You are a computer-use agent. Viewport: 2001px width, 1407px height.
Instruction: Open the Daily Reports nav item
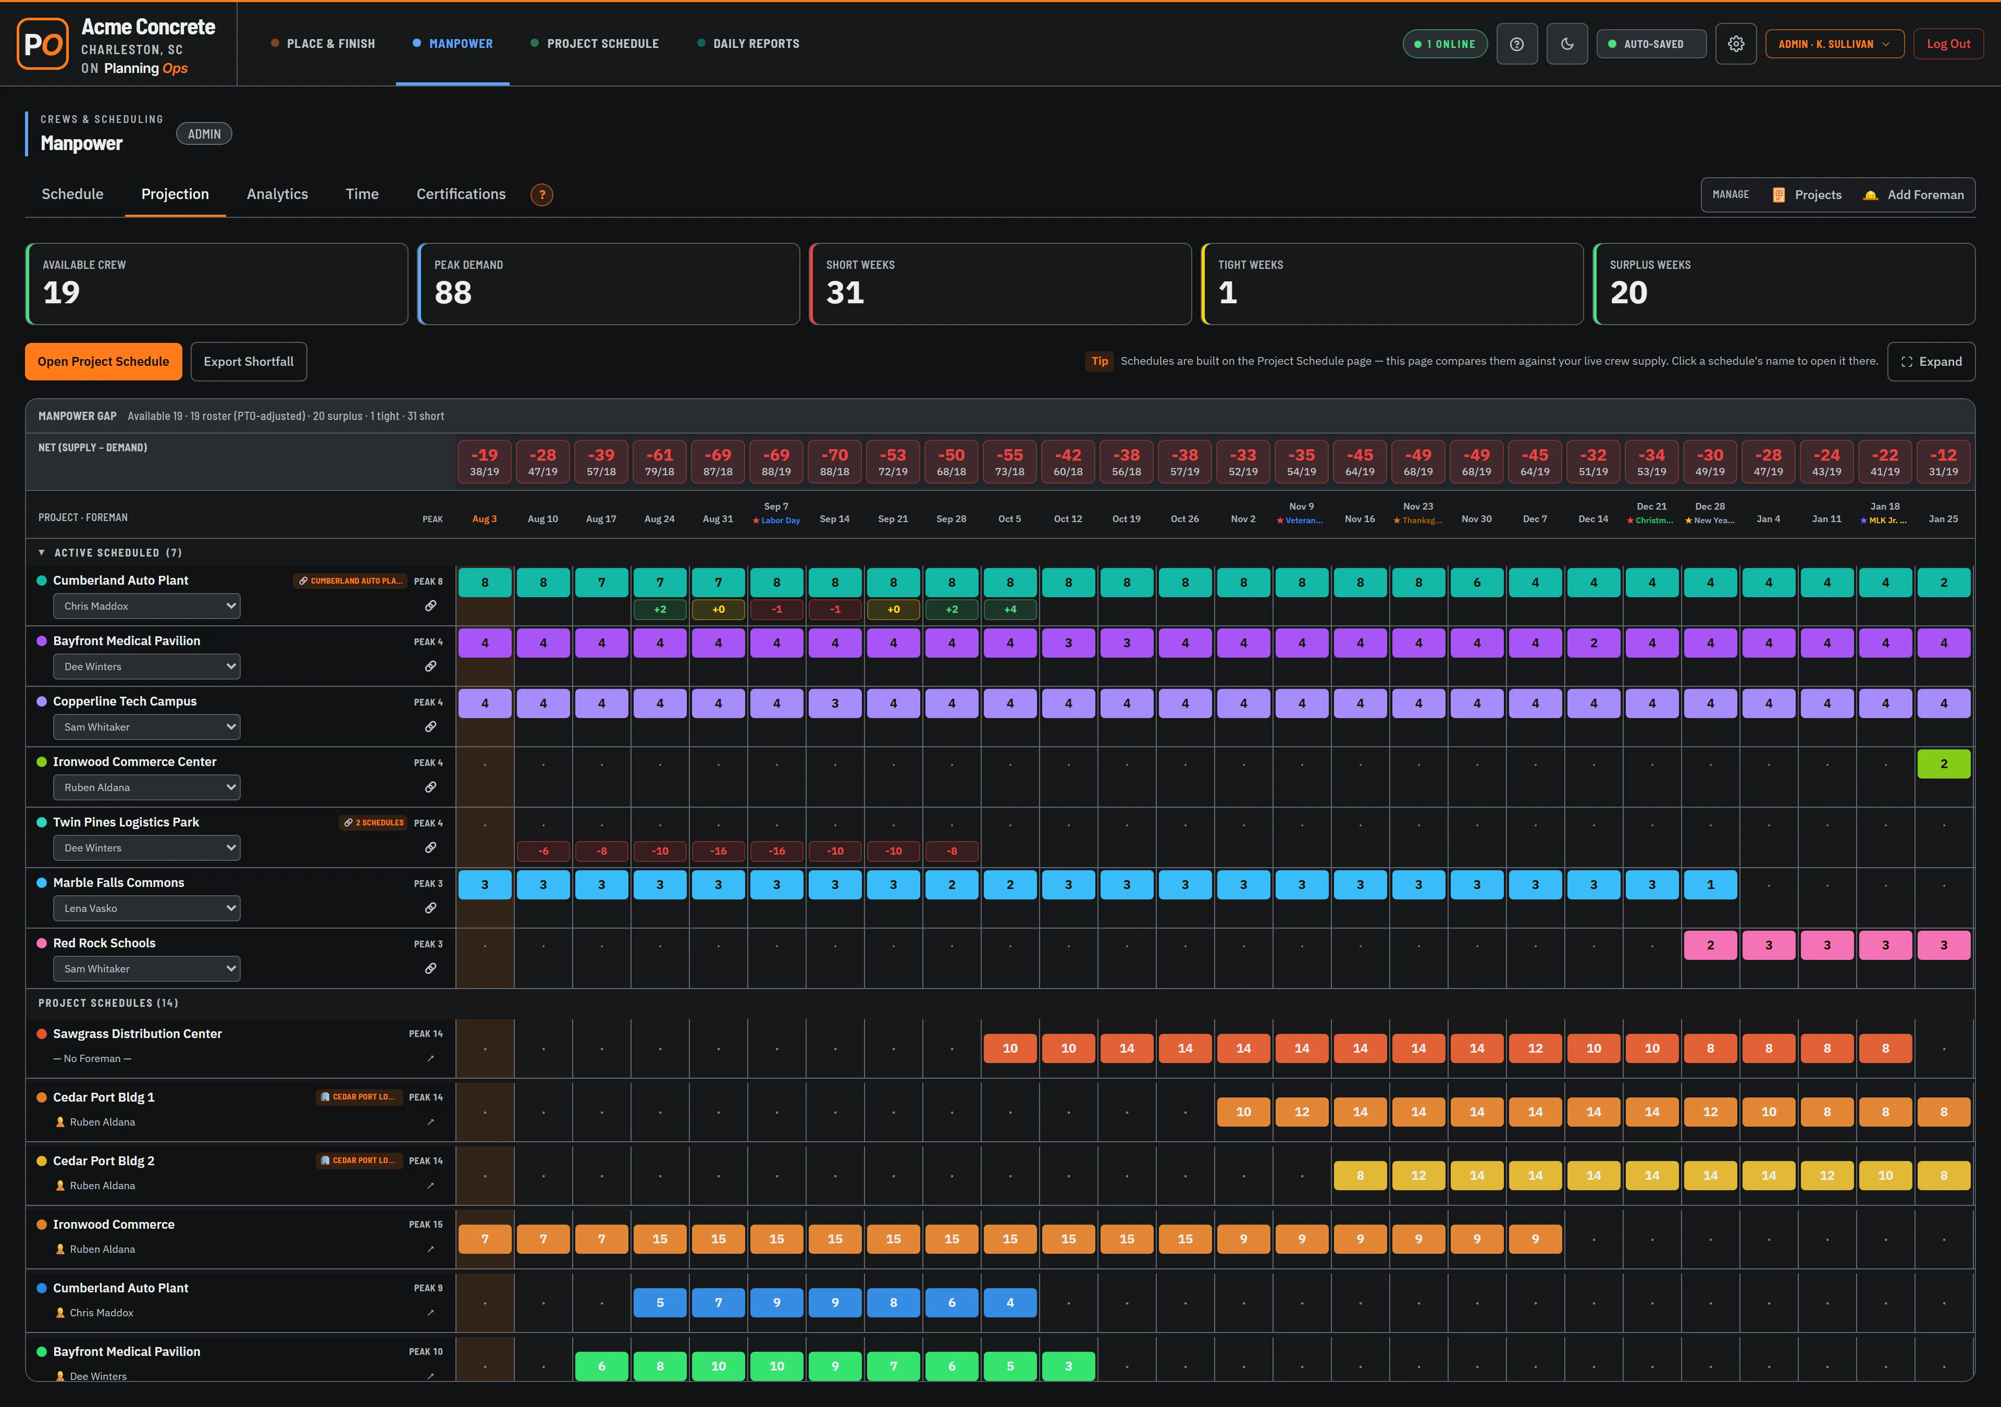tap(748, 44)
